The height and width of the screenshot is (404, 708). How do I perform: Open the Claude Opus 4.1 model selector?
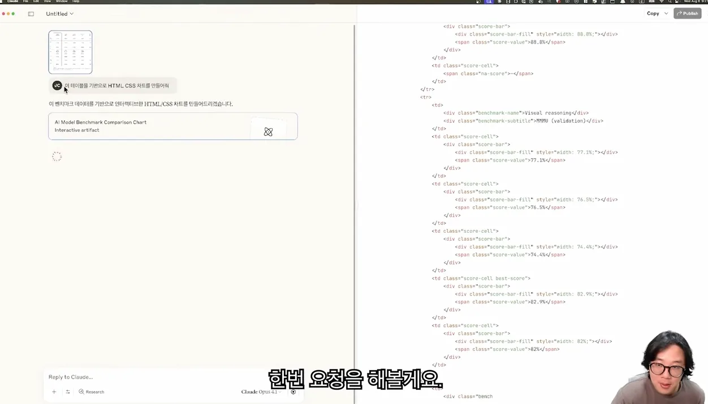[x=261, y=392]
